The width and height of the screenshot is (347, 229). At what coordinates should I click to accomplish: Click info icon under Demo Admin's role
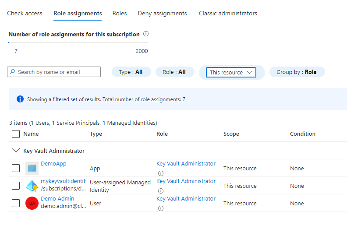160,208
